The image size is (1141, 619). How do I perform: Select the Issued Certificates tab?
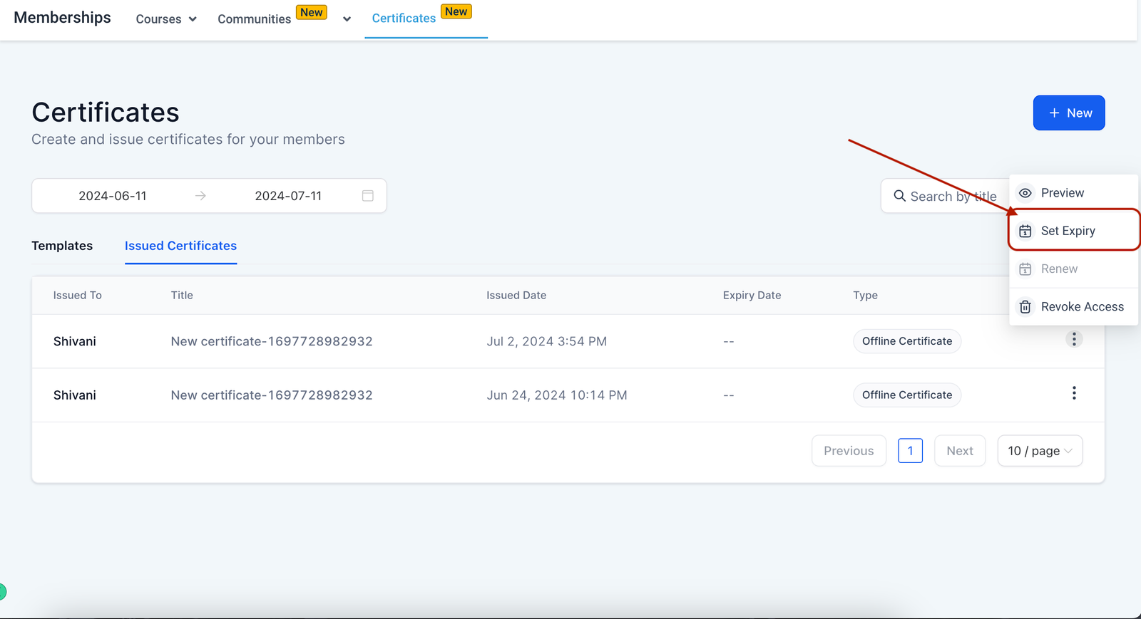point(180,246)
